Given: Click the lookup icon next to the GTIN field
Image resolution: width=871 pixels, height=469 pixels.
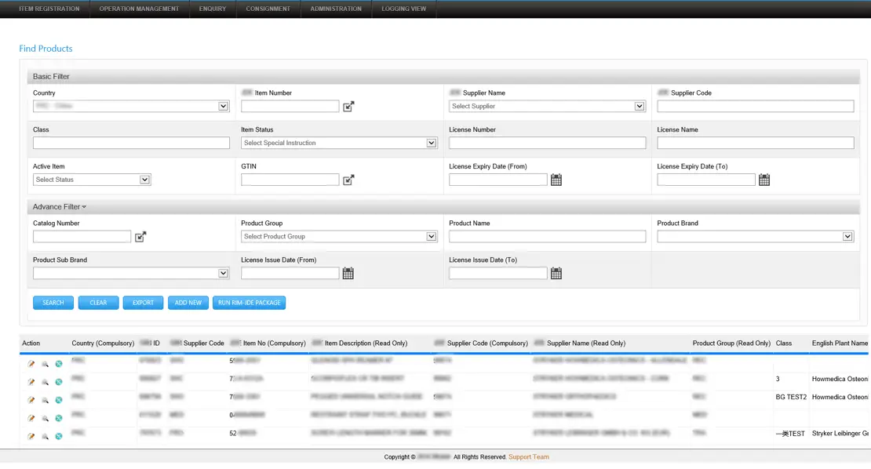Looking at the screenshot, I should [x=348, y=180].
